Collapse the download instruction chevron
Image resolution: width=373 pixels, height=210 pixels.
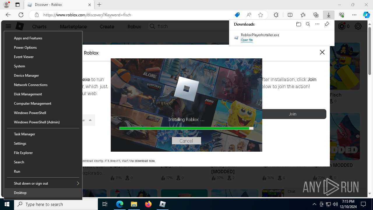(x=90, y=120)
